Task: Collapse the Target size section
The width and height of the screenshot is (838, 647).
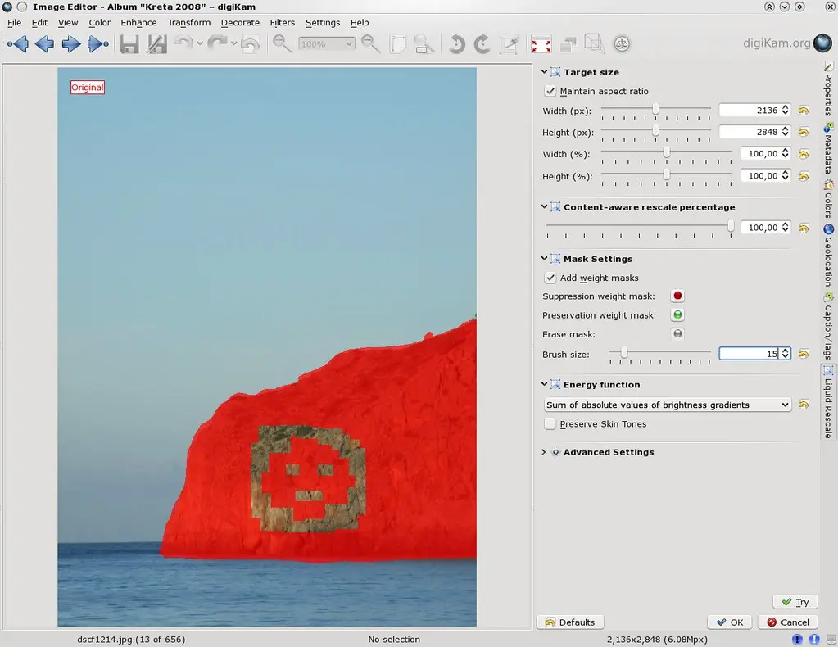Action: click(544, 72)
